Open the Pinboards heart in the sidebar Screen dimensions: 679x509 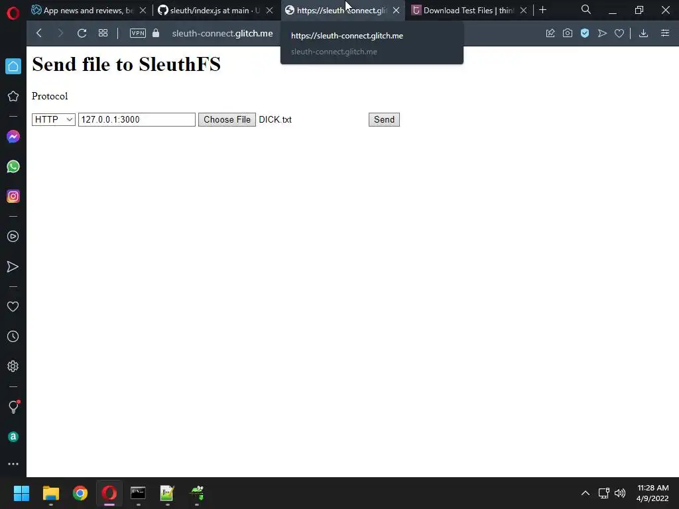(x=13, y=306)
